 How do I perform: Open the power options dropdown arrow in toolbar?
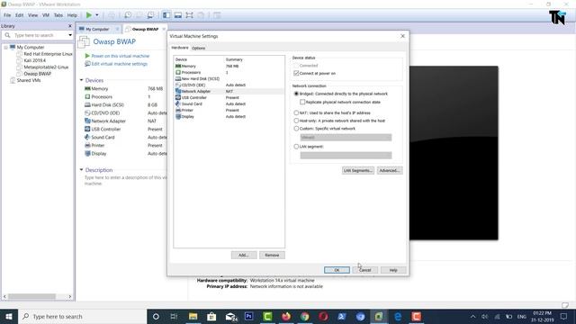click(97, 15)
